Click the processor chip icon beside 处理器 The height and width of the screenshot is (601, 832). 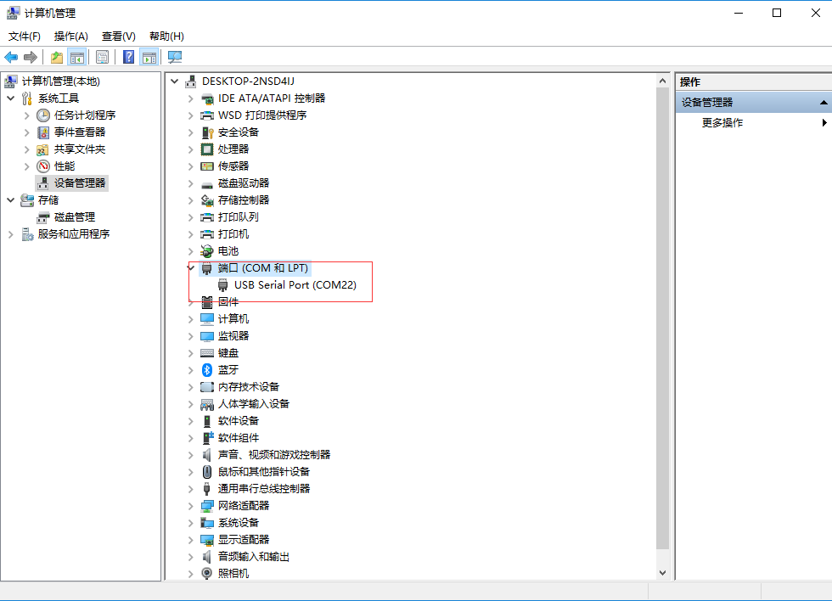(207, 149)
